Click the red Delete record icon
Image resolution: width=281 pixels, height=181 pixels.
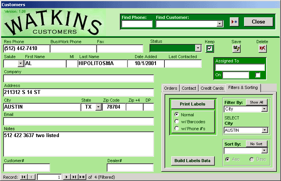(263, 49)
